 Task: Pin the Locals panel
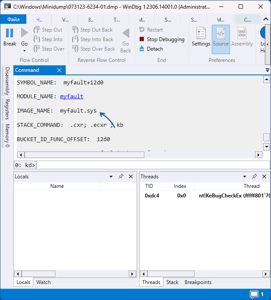tap(121, 176)
